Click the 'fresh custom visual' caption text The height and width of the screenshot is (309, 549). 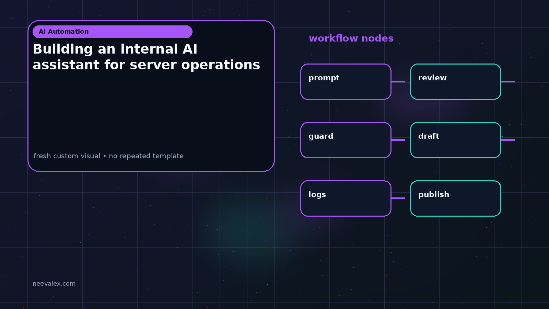[x=108, y=156]
